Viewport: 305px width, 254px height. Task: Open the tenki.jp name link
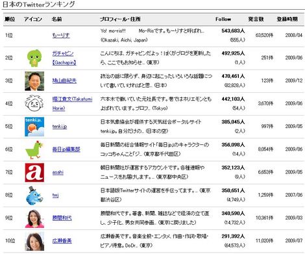pyautogui.click(x=60, y=127)
